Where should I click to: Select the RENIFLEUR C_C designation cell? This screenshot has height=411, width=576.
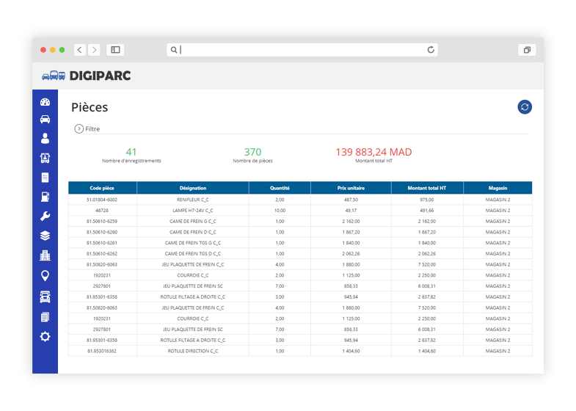pyautogui.click(x=193, y=200)
